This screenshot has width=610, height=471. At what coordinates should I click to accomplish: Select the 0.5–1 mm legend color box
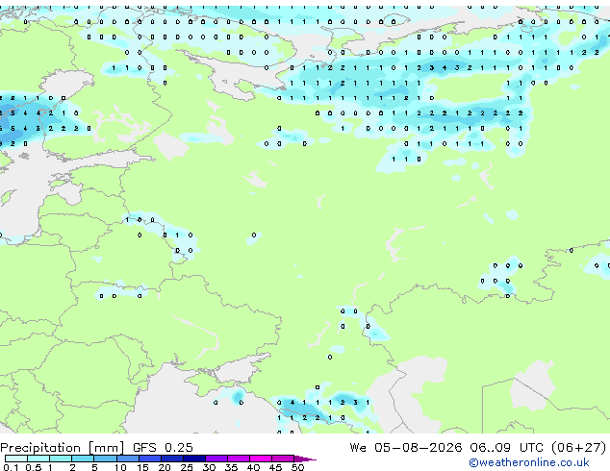coord(38,459)
